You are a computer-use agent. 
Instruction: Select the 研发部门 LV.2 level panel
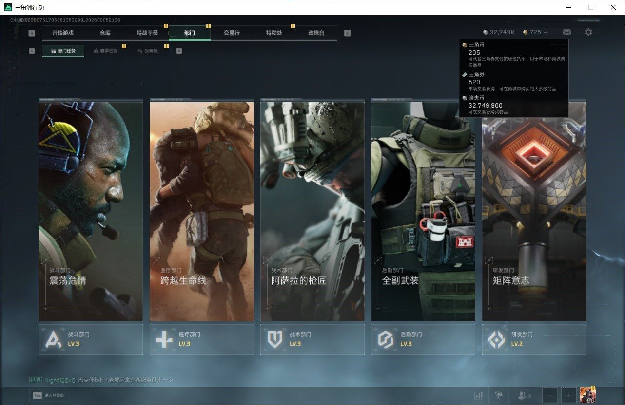[x=534, y=339]
